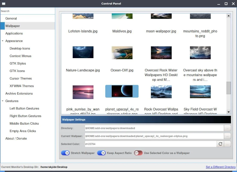This screenshot has width=237, height=172.
Task: Open the About / Donate page
Action: tap(16, 139)
